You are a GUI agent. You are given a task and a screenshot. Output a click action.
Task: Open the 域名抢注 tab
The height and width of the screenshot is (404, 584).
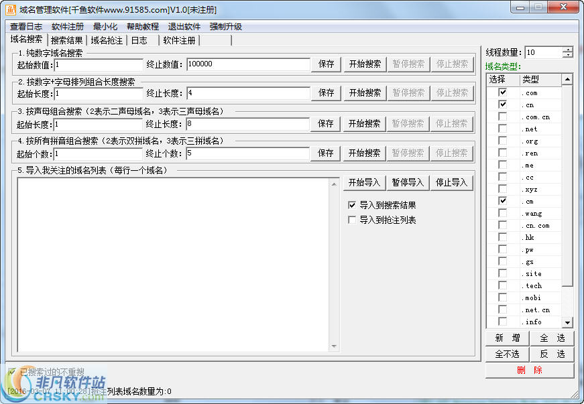(107, 40)
